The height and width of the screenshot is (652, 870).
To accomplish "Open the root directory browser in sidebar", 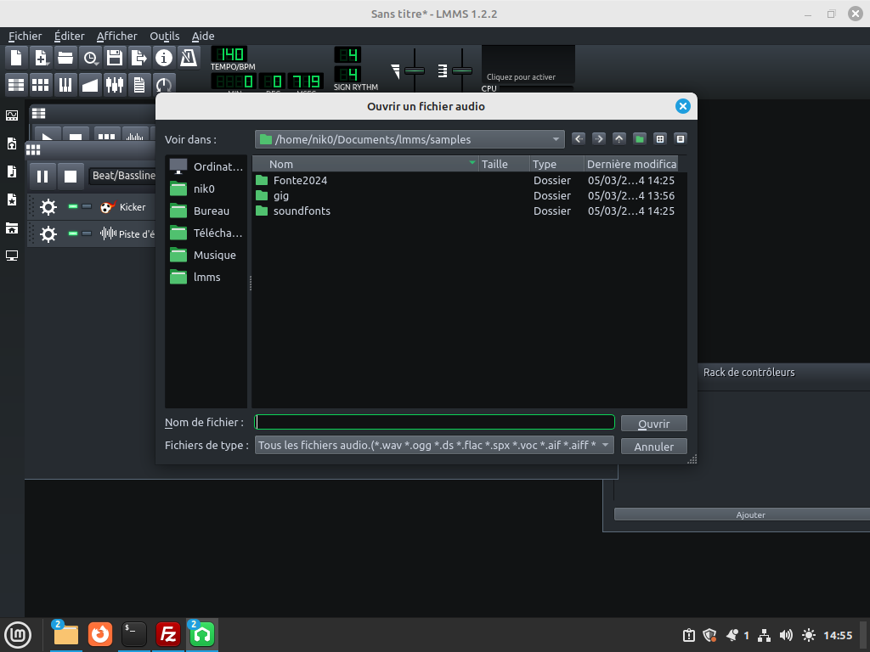I will [x=12, y=256].
